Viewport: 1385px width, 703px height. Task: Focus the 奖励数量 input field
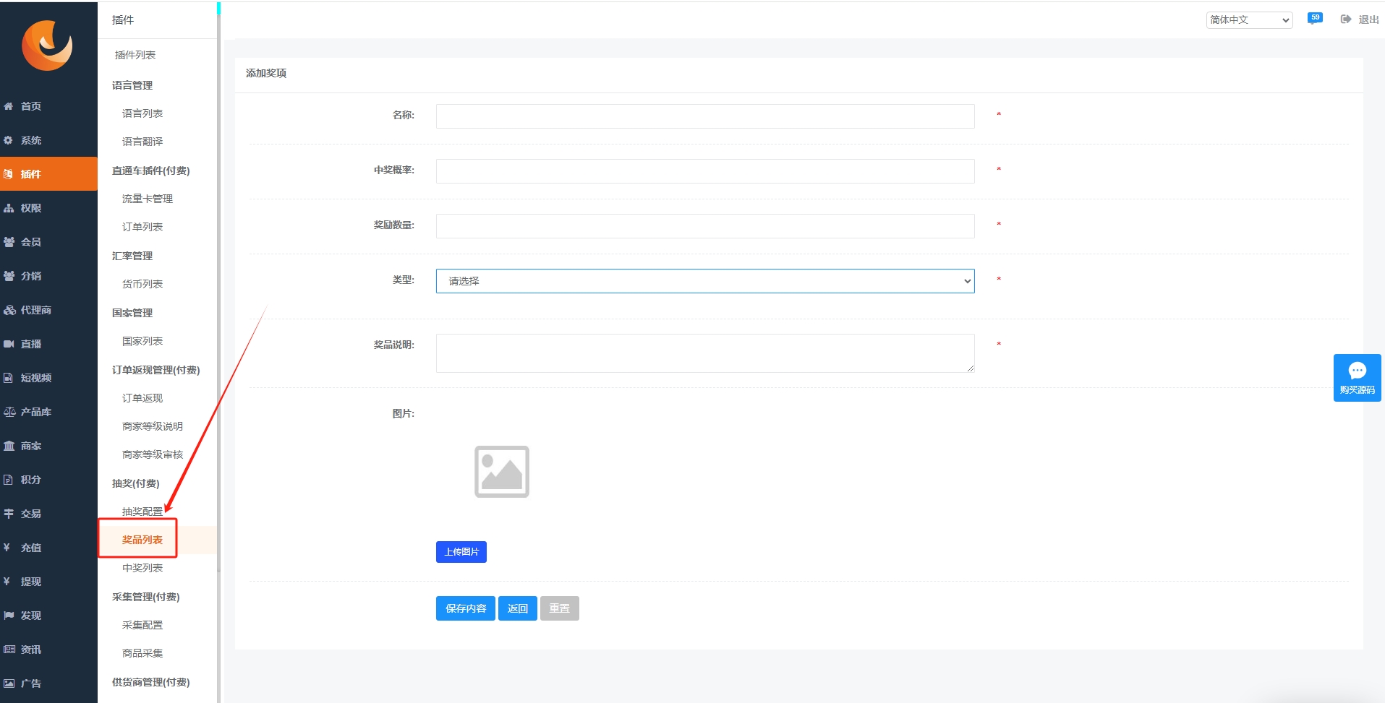pos(705,226)
